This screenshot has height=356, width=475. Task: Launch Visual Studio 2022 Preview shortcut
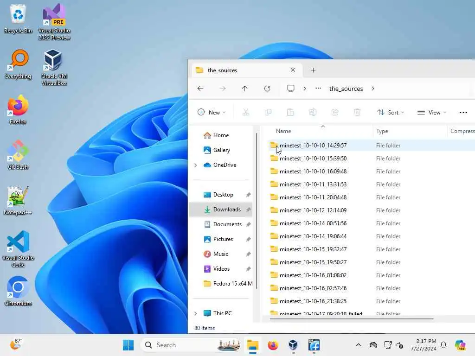coord(54,22)
